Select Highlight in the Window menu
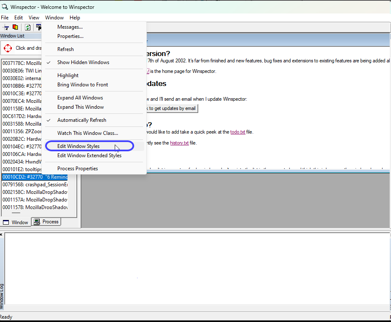 click(94, 75)
